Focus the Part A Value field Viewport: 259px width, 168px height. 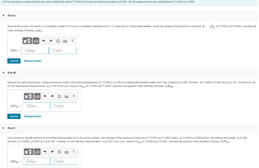click(35, 51)
